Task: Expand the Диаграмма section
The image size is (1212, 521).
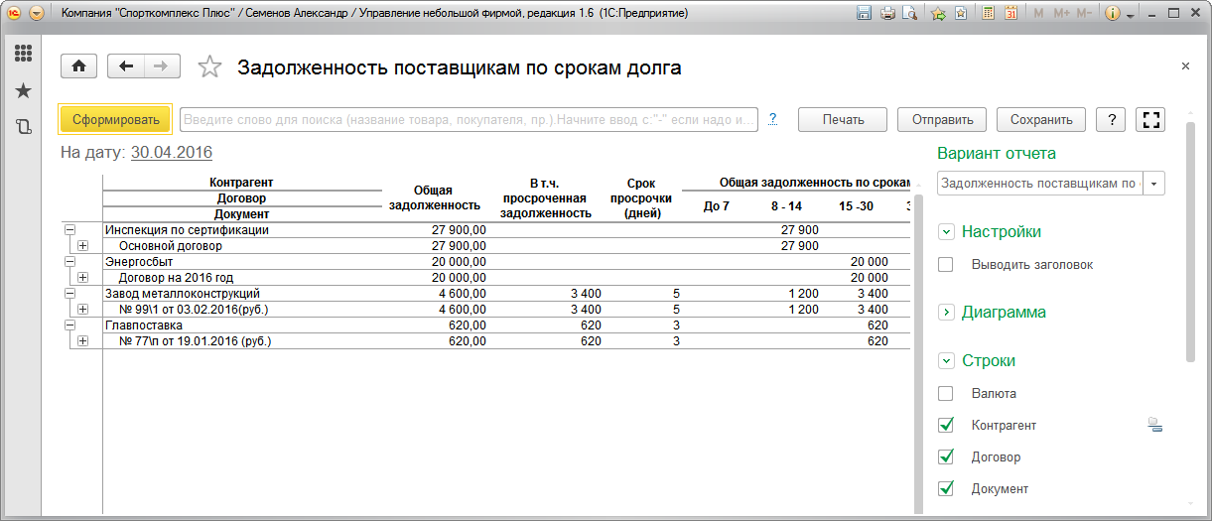Action: (x=946, y=313)
